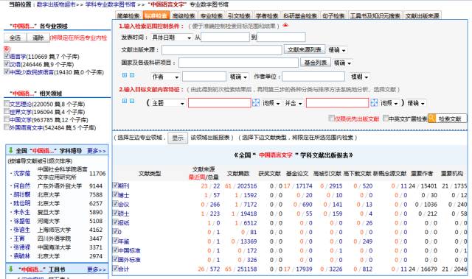The height and width of the screenshot is (279, 472).
Task: Click the 清除 button
Action: point(38,38)
